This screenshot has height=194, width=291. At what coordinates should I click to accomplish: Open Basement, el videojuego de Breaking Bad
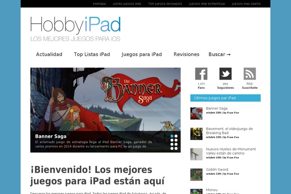click(x=229, y=131)
